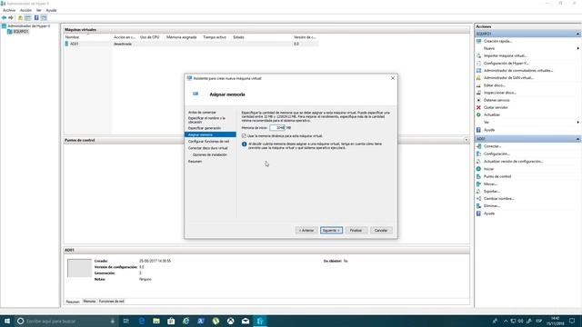
Task: Open Administrador de conmutadores virtuales
Action: pyautogui.click(x=518, y=71)
